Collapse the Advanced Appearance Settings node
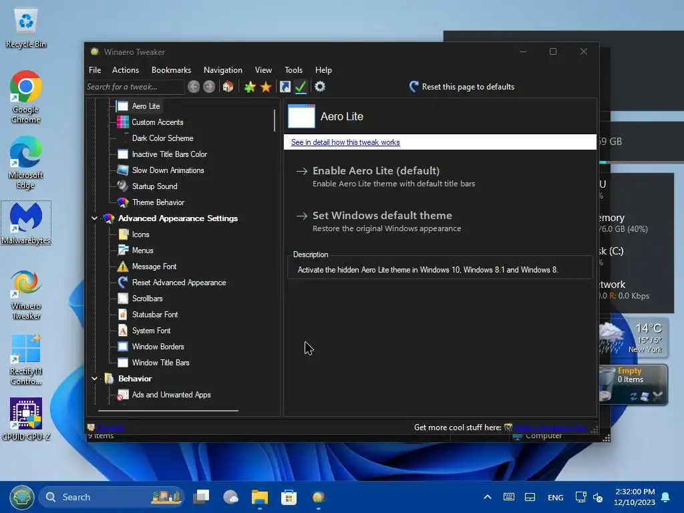This screenshot has width=684, height=513. [x=94, y=218]
